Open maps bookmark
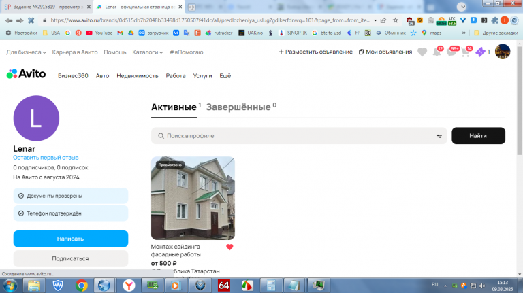This screenshot has height=293, width=523. [431, 33]
